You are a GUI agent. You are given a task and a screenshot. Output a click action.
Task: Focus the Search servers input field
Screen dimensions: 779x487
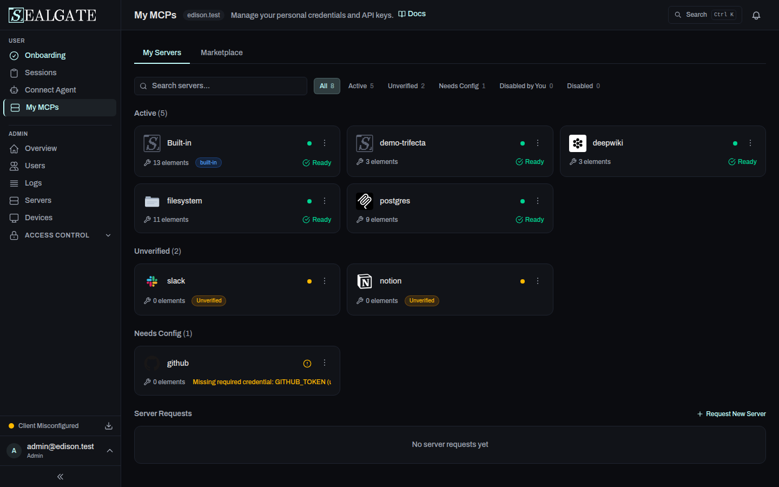pos(221,86)
